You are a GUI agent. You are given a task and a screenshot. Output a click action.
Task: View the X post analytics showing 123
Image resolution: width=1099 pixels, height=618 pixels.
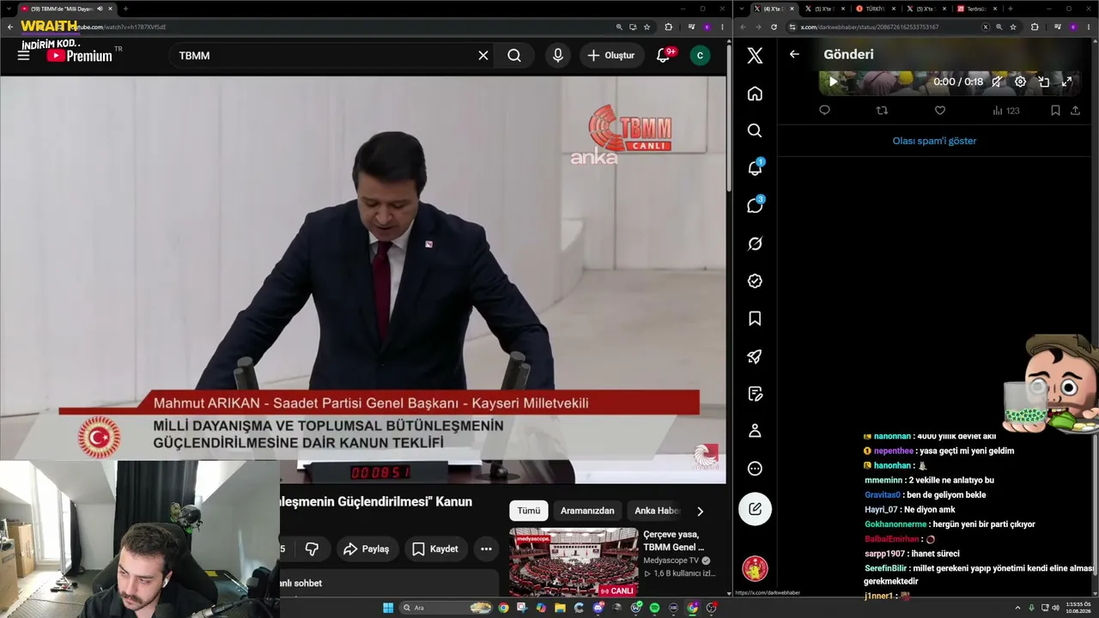(1005, 111)
